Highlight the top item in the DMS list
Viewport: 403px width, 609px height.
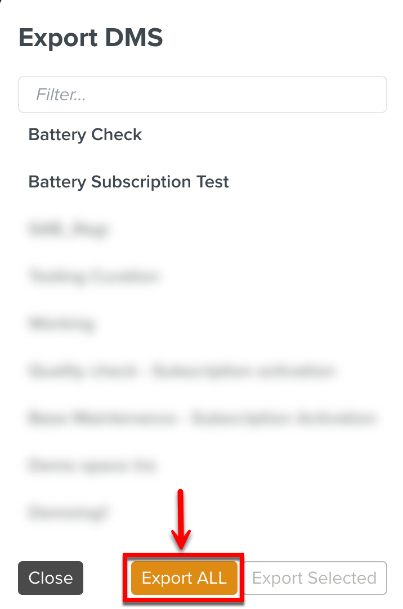tap(86, 135)
